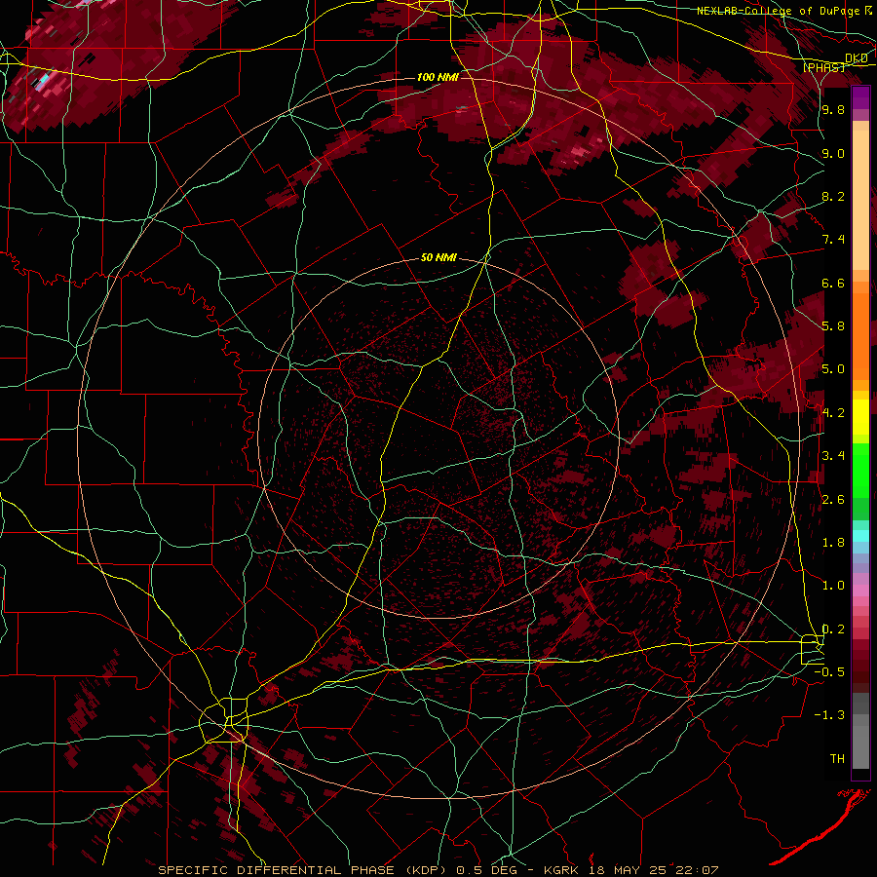Click the bright green segment of color bar
Viewport: 877px width, 877px height.
(860, 470)
